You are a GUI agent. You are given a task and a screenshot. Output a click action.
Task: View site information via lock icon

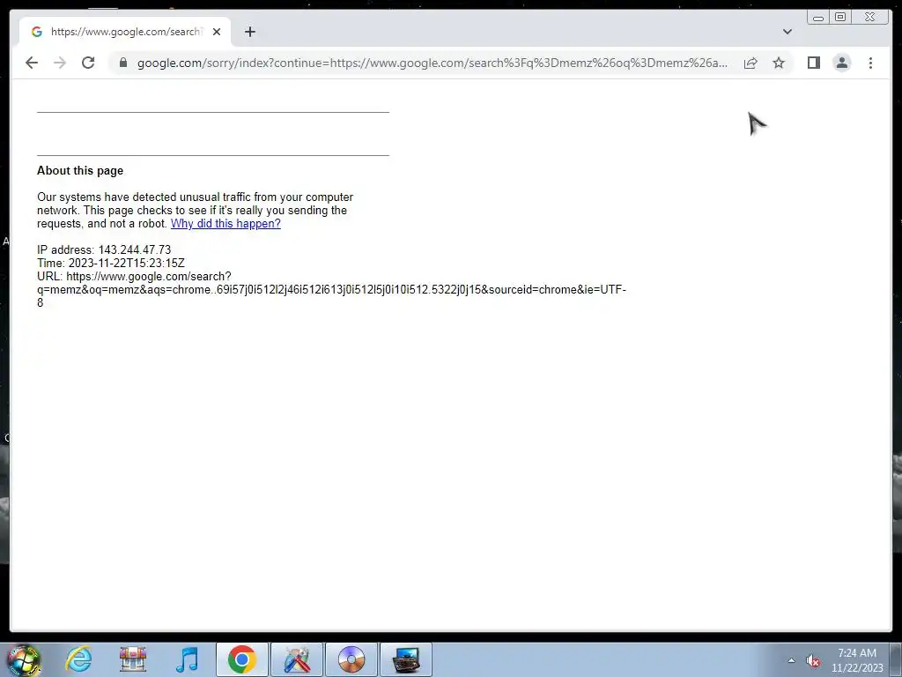[122, 63]
